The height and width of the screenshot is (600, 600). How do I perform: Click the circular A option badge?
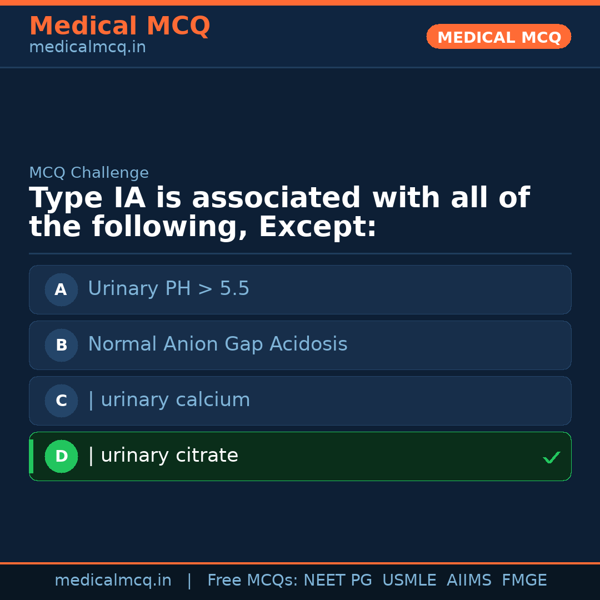click(x=61, y=289)
